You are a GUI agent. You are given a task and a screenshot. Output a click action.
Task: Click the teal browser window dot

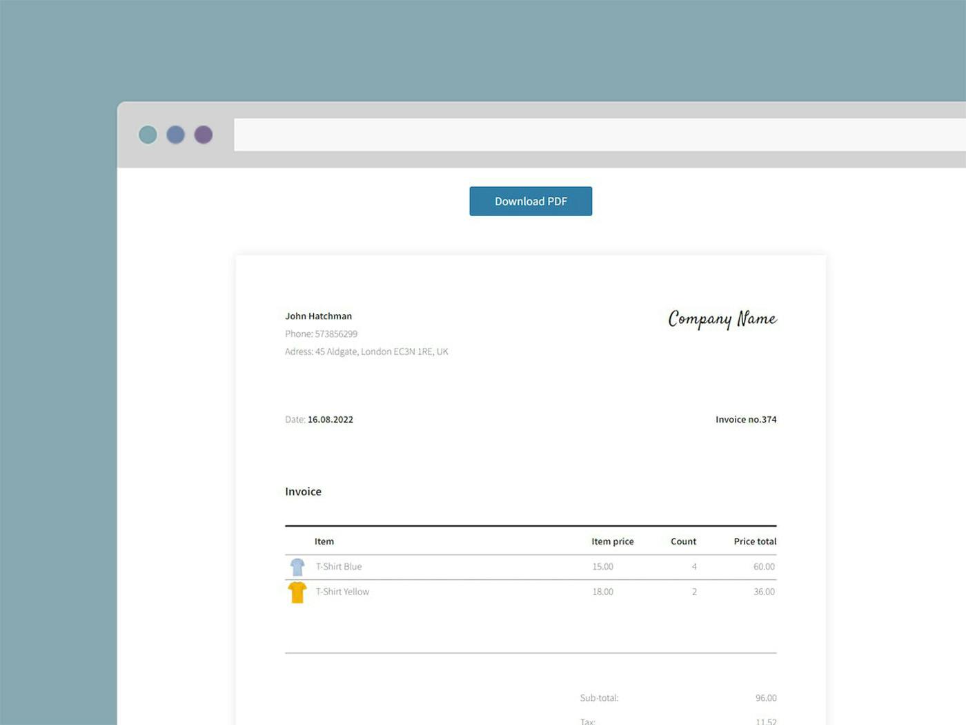tap(148, 135)
